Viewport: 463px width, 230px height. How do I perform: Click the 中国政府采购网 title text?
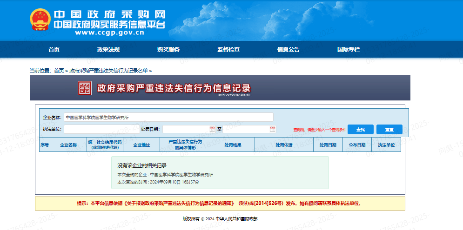tap(109, 14)
